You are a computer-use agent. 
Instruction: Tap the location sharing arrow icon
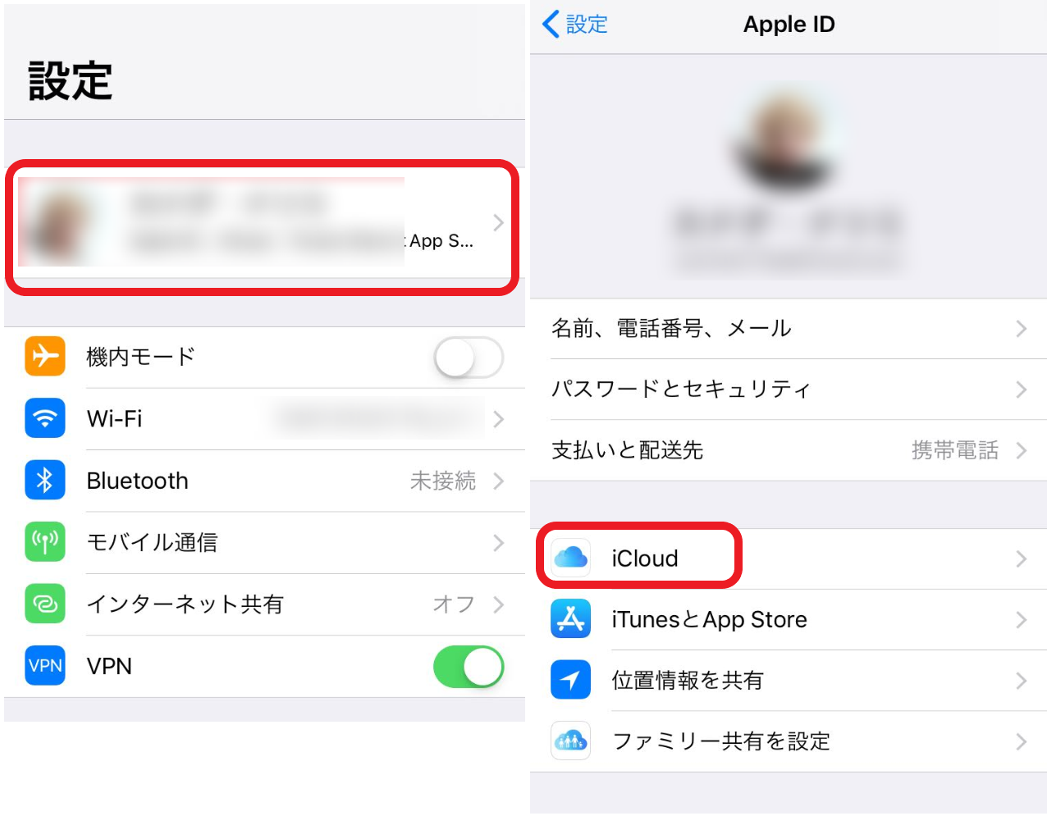(571, 680)
